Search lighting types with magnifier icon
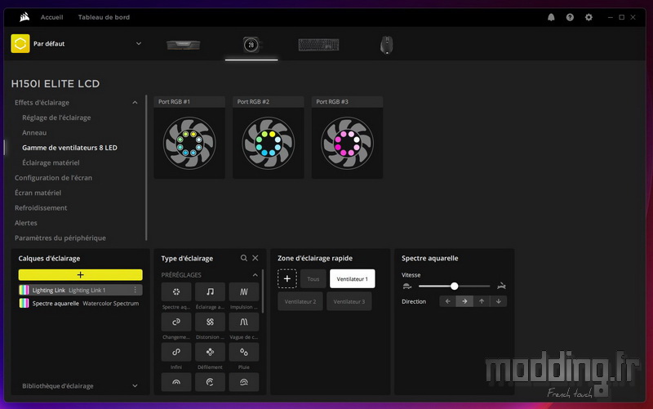Viewport: 653px width, 409px height. point(243,258)
